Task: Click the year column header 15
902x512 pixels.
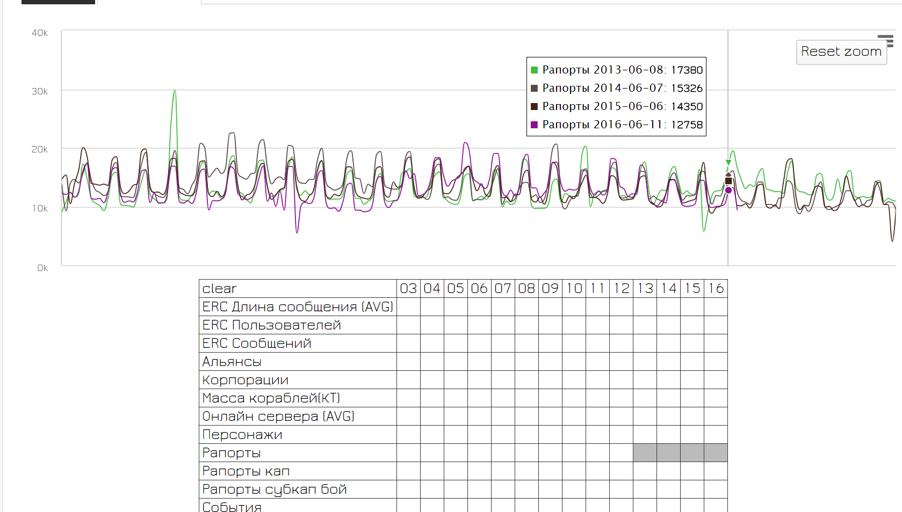Action: (x=692, y=289)
